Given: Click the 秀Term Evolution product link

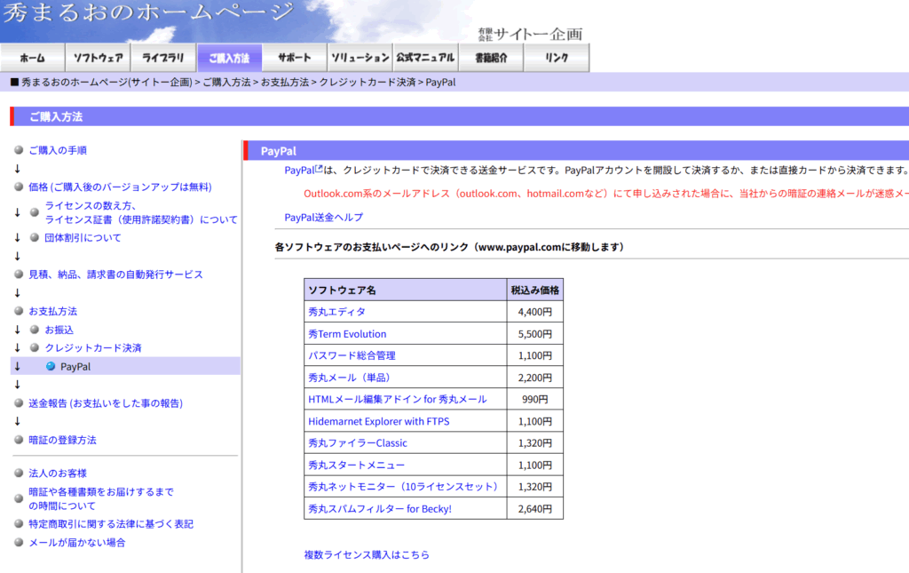Looking at the screenshot, I should point(347,334).
